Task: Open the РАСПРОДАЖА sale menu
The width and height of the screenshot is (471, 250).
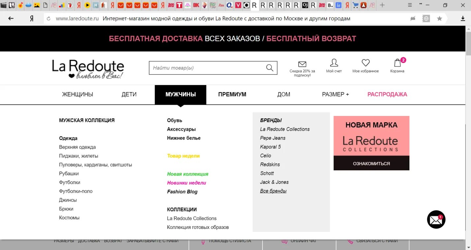Action: coord(387,95)
